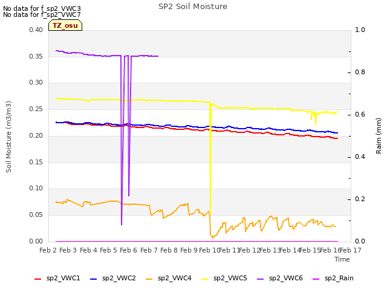Viewport: 387px width, 290px height.
Task: Click the 0.0 right axis value
Action: (360, 241)
